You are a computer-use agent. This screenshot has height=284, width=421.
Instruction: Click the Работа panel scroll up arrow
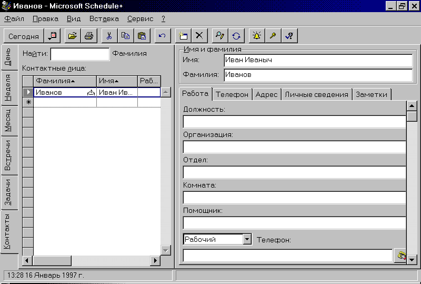412,106
